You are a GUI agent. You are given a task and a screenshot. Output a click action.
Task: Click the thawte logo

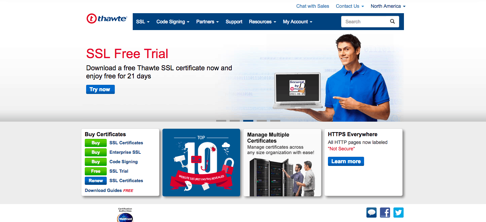point(106,19)
